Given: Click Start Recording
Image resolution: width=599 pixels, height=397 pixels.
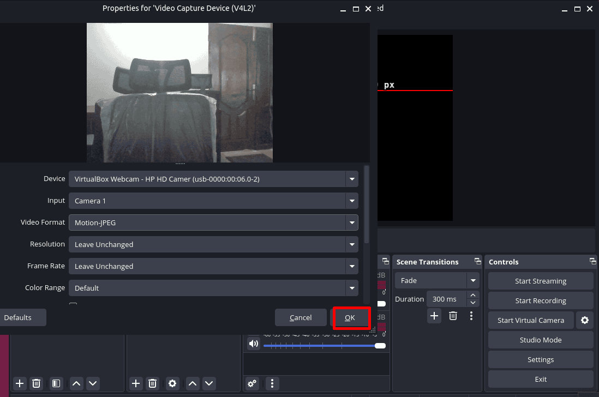Looking at the screenshot, I should coord(541,301).
